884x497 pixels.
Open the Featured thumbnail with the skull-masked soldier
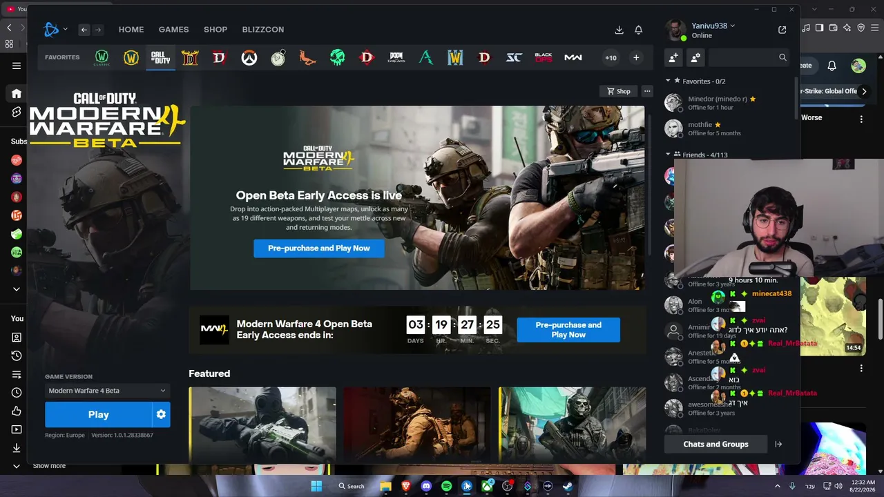click(572, 424)
